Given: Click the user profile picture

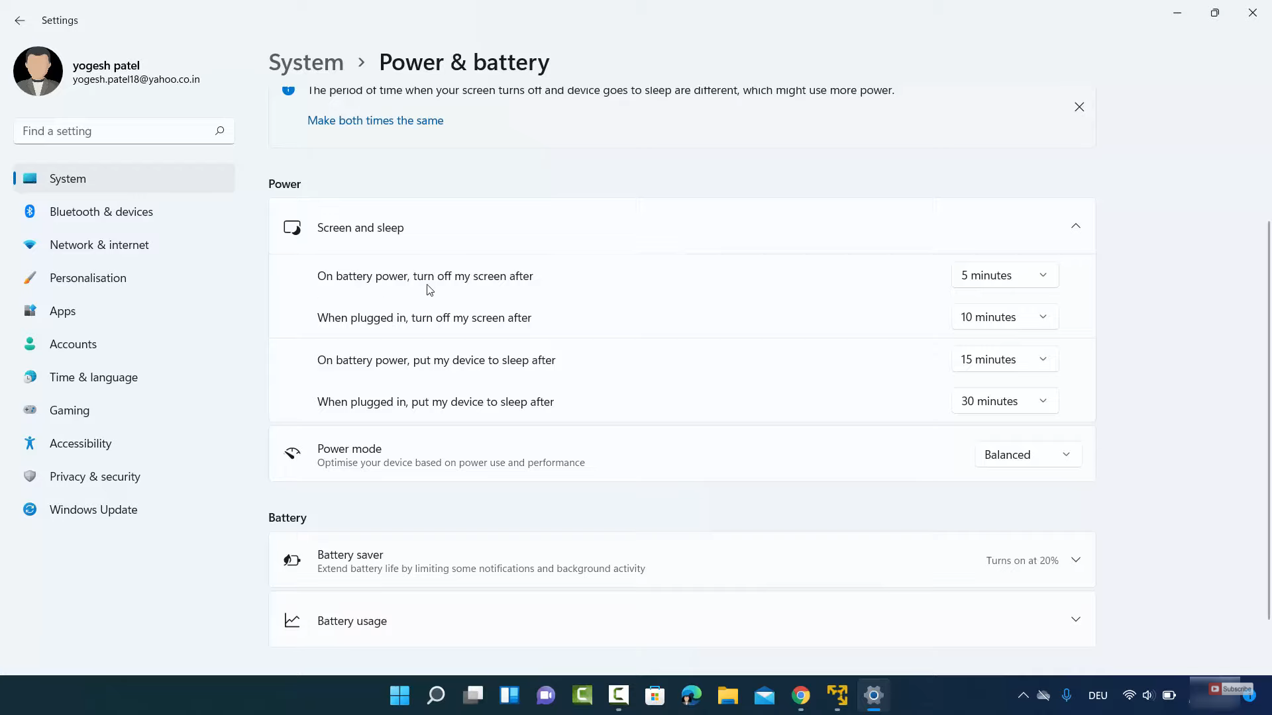Looking at the screenshot, I should [38, 71].
